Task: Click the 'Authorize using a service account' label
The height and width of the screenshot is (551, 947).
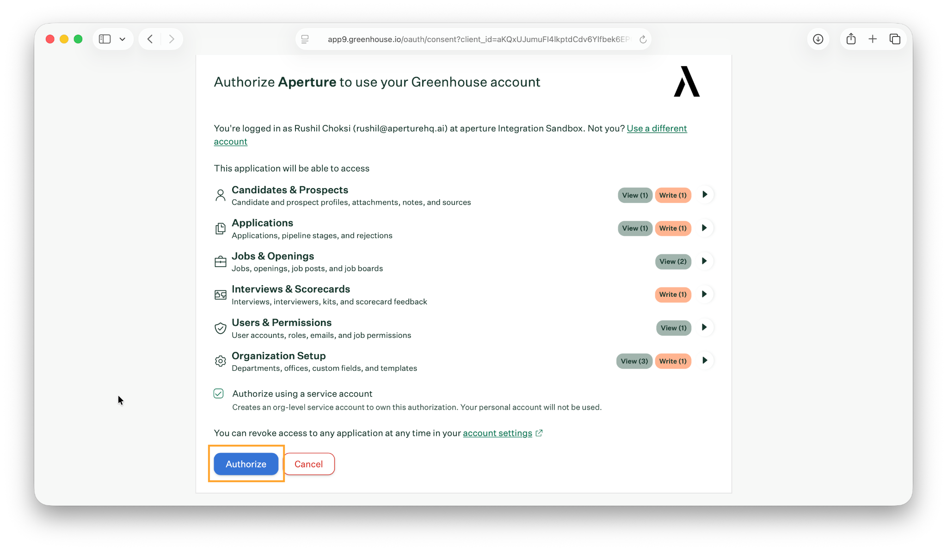Action: [x=302, y=394]
